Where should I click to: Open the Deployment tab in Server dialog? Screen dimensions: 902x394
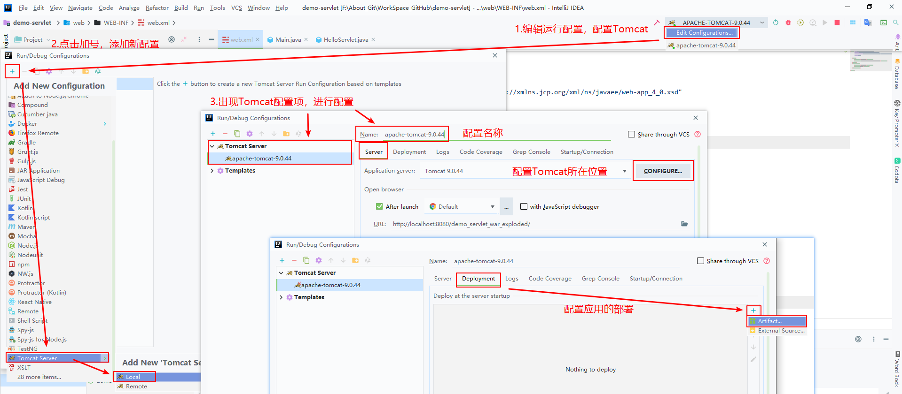tap(409, 152)
